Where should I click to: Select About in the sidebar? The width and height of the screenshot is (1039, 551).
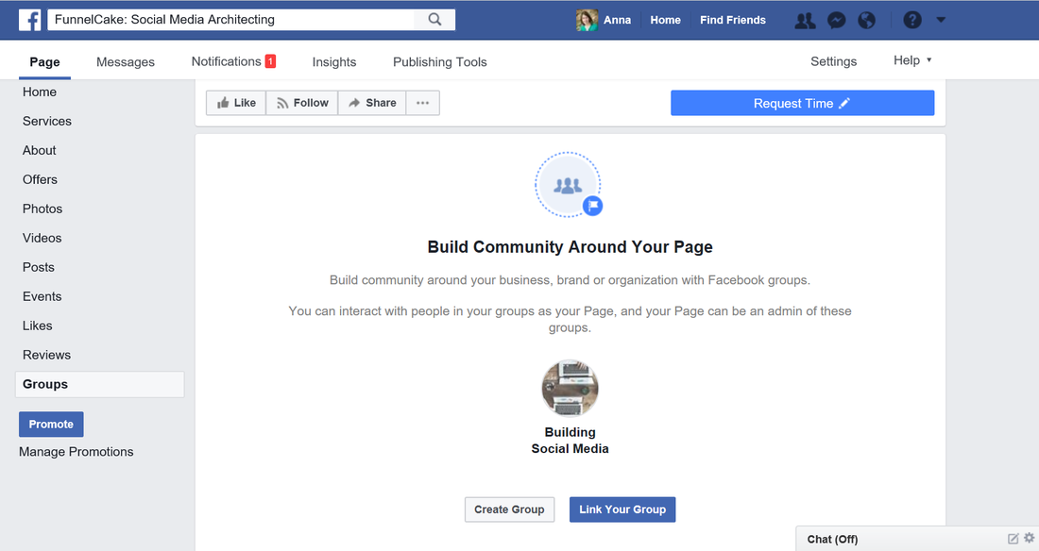[x=40, y=150]
